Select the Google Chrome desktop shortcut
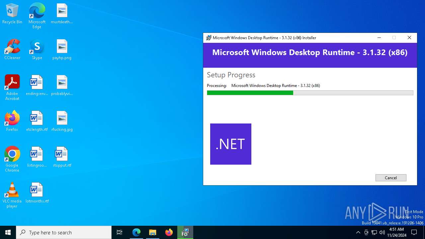The height and width of the screenshot is (239, 425). [x=12, y=159]
